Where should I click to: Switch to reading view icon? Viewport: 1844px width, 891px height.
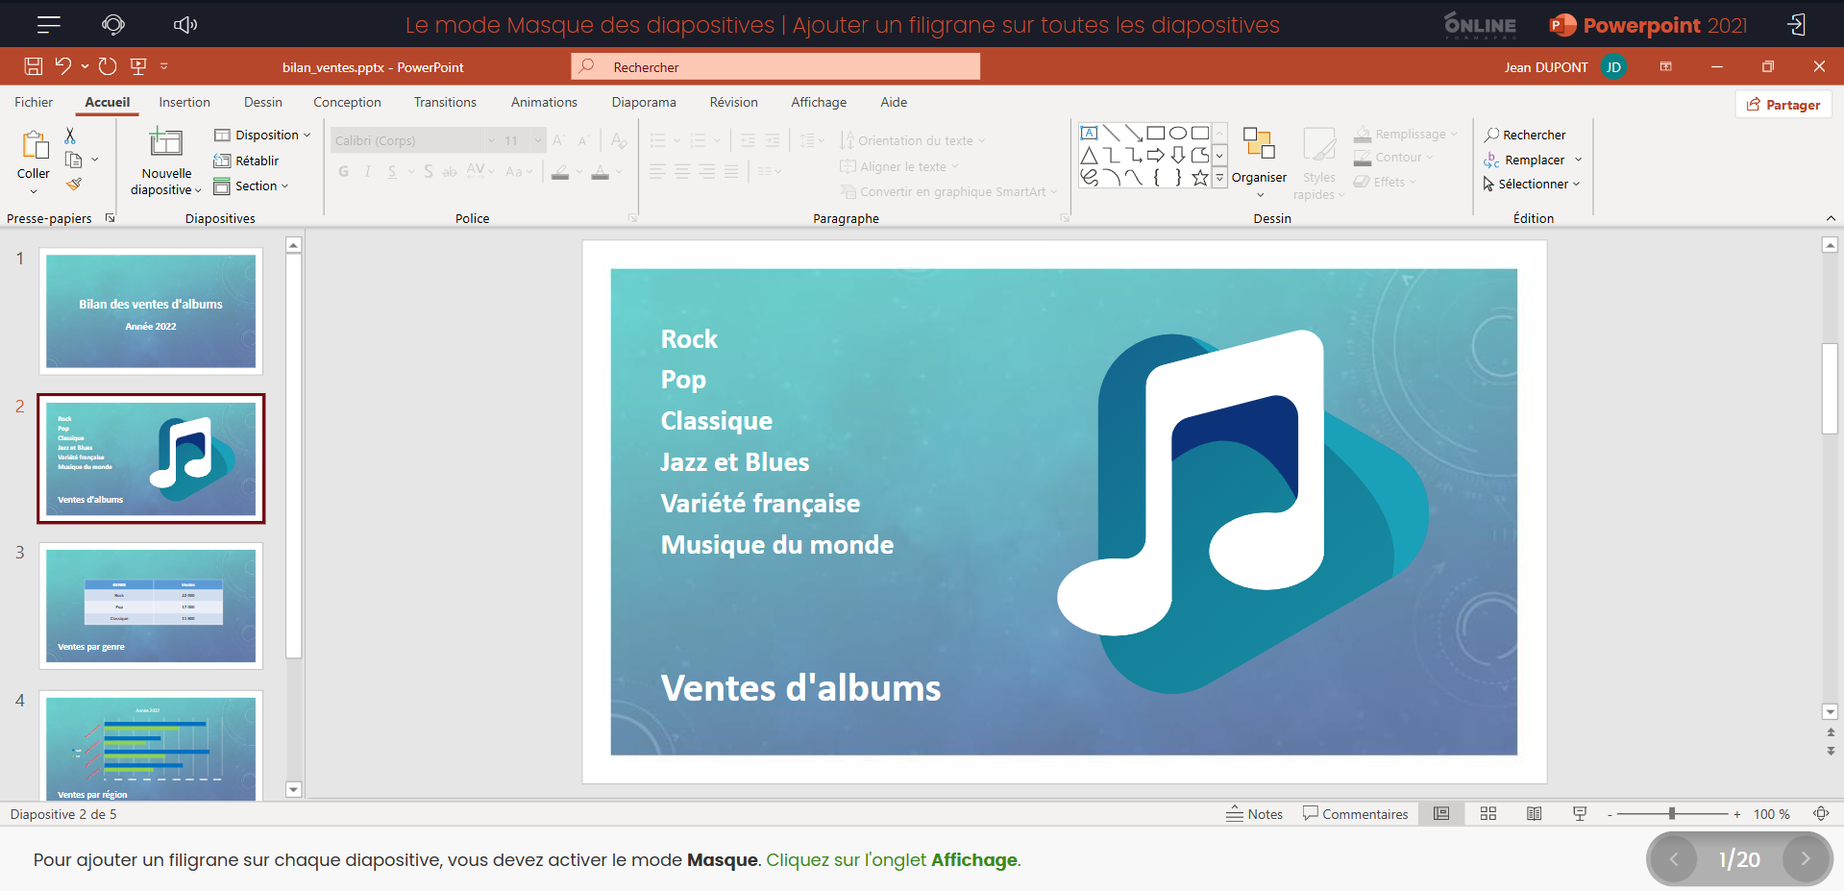1535,814
